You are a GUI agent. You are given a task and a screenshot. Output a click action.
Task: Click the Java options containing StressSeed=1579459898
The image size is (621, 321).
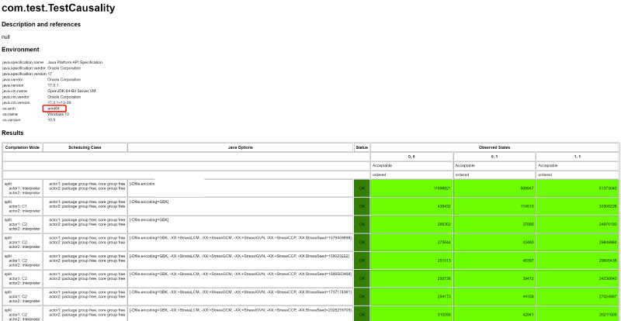pos(240,237)
